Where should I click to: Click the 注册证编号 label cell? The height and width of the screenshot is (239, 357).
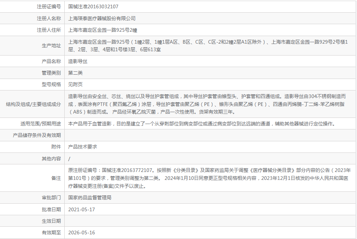[x=49, y=6]
